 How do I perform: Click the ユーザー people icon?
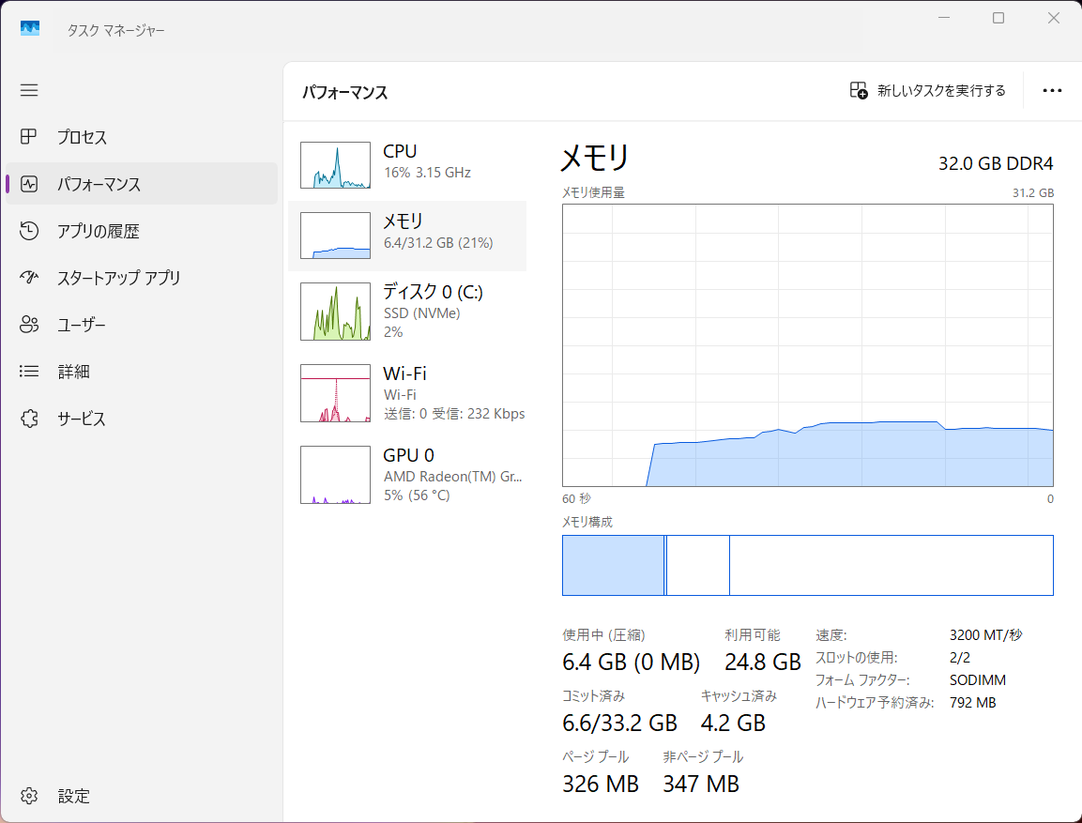29,325
